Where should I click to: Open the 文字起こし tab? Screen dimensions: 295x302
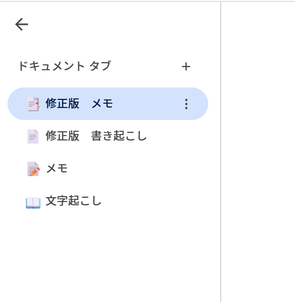[x=108, y=201]
